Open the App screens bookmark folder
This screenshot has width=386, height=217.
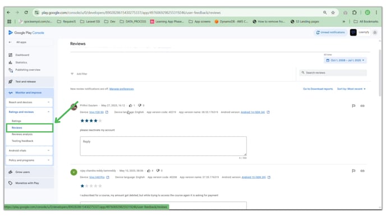pos(200,22)
